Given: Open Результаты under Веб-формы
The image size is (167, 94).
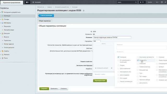Looking at the screenshot, I should (7, 26).
